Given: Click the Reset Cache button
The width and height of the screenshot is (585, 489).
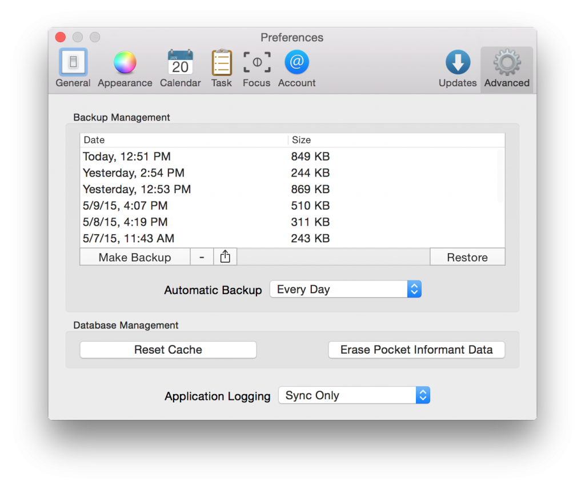Looking at the screenshot, I should tap(168, 350).
